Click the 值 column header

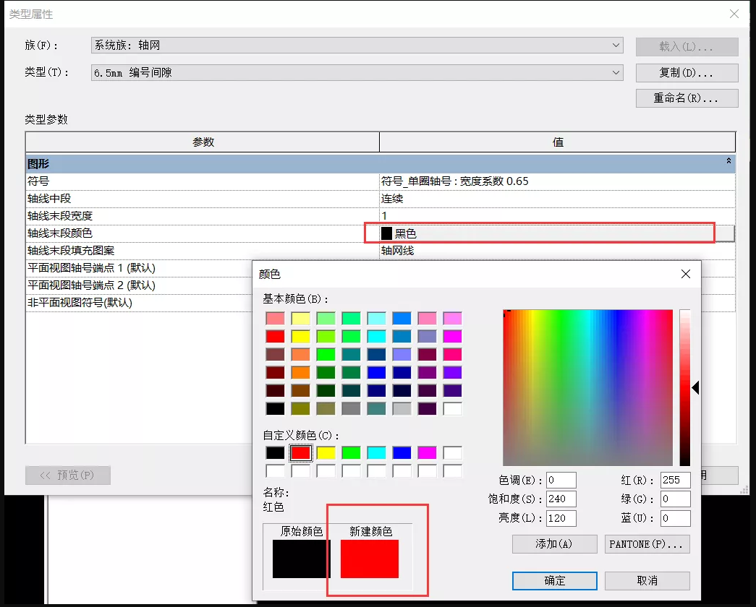coord(557,142)
